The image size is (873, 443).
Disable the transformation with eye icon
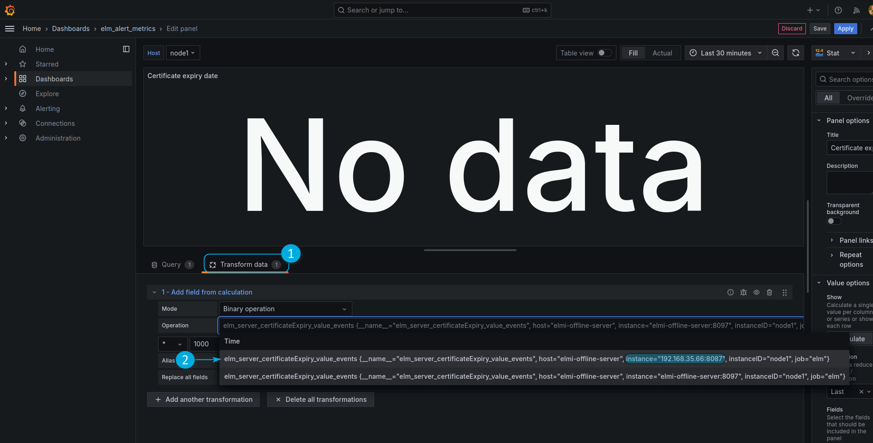point(756,292)
